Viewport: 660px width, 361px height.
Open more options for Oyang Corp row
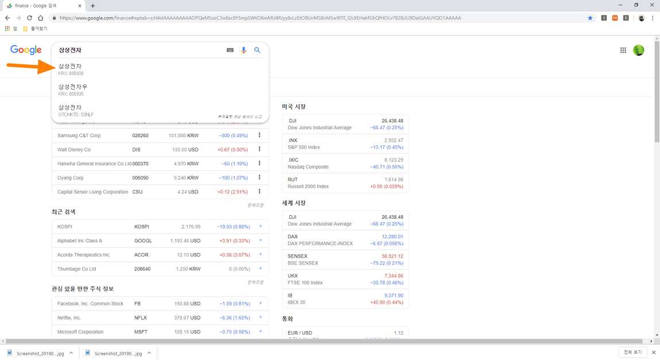coord(259,177)
